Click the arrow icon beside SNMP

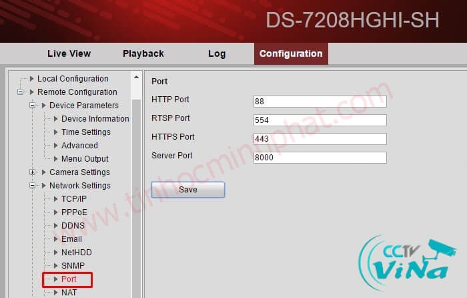[x=55, y=266]
